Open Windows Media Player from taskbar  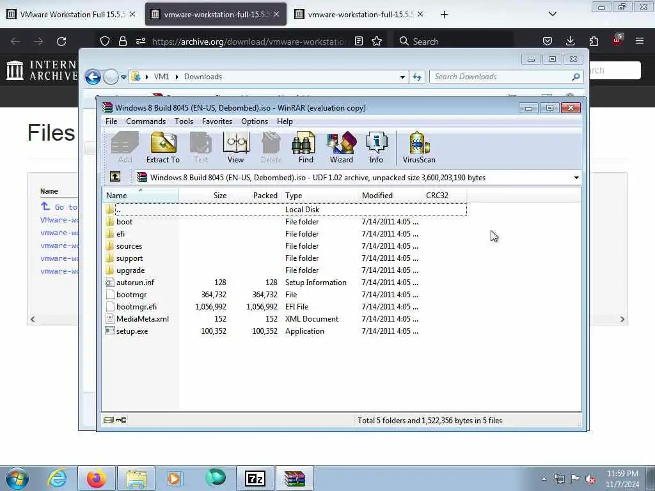(x=174, y=478)
